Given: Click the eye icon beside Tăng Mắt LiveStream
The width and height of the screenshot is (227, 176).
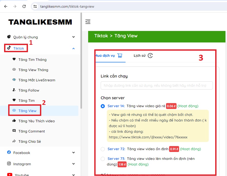Looking at the screenshot, I should pyautogui.click(x=14, y=80).
